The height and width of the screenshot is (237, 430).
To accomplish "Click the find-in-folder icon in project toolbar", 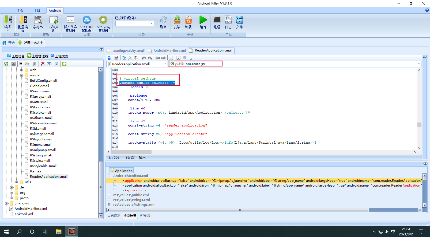I will click(x=27, y=64).
